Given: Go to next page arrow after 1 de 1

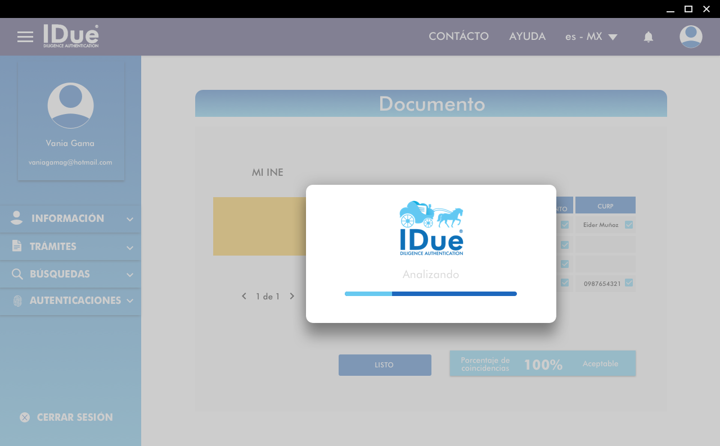Looking at the screenshot, I should click(292, 296).
